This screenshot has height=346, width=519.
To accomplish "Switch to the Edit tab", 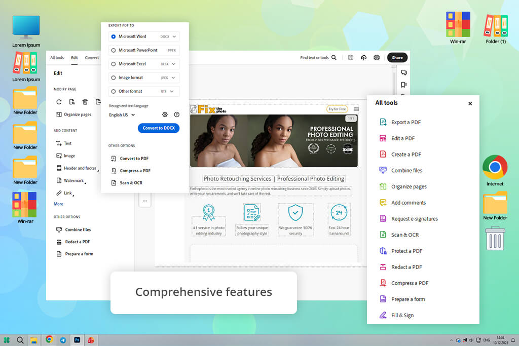I will click(x=75, y=58).
